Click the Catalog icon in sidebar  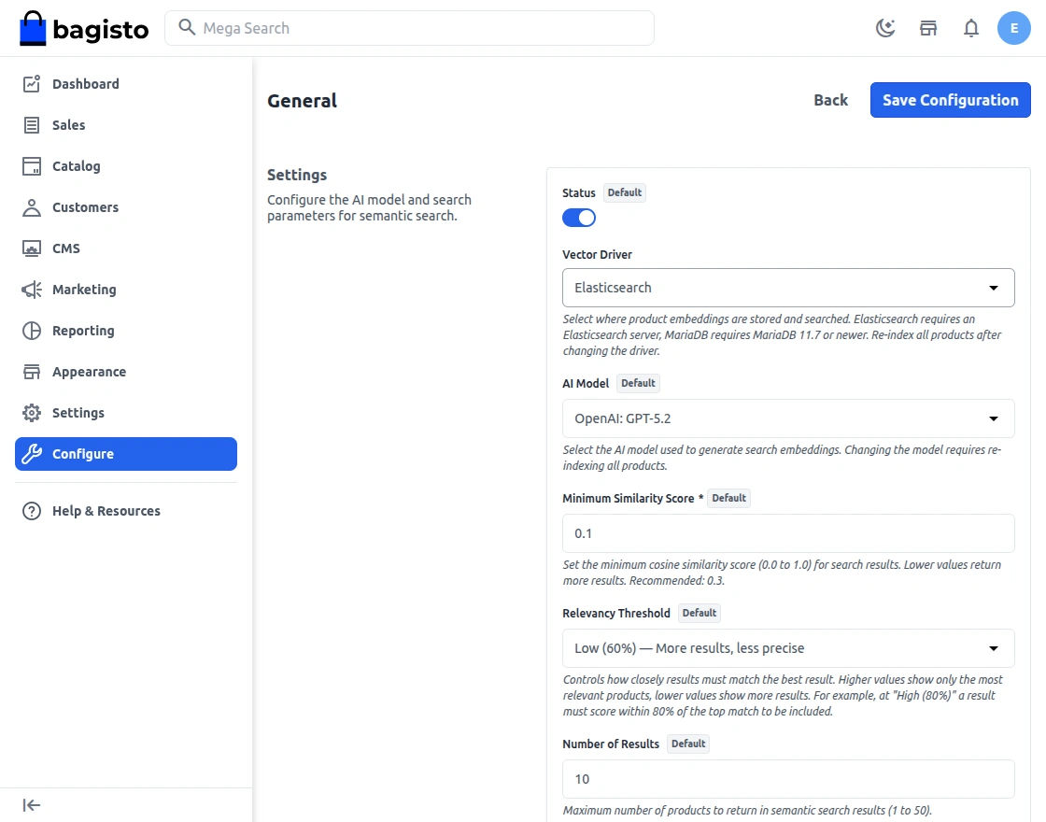32,166
